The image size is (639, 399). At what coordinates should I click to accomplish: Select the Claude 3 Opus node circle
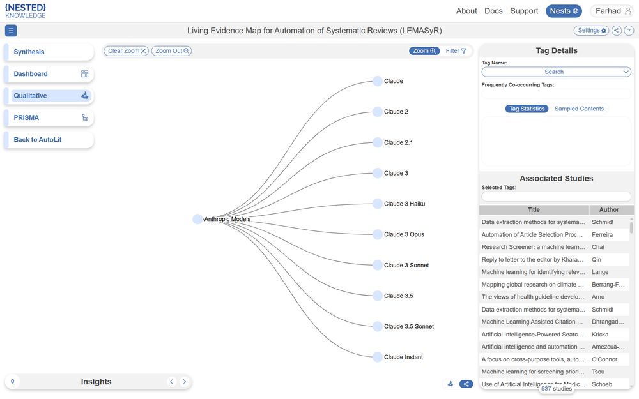(x=378, y=234)
